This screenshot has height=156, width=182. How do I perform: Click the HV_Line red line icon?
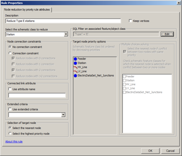tap(75, 67)
